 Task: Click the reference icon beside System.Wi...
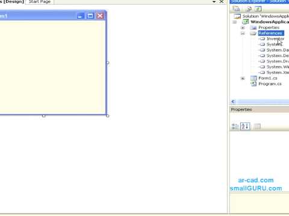pos(262,67)
